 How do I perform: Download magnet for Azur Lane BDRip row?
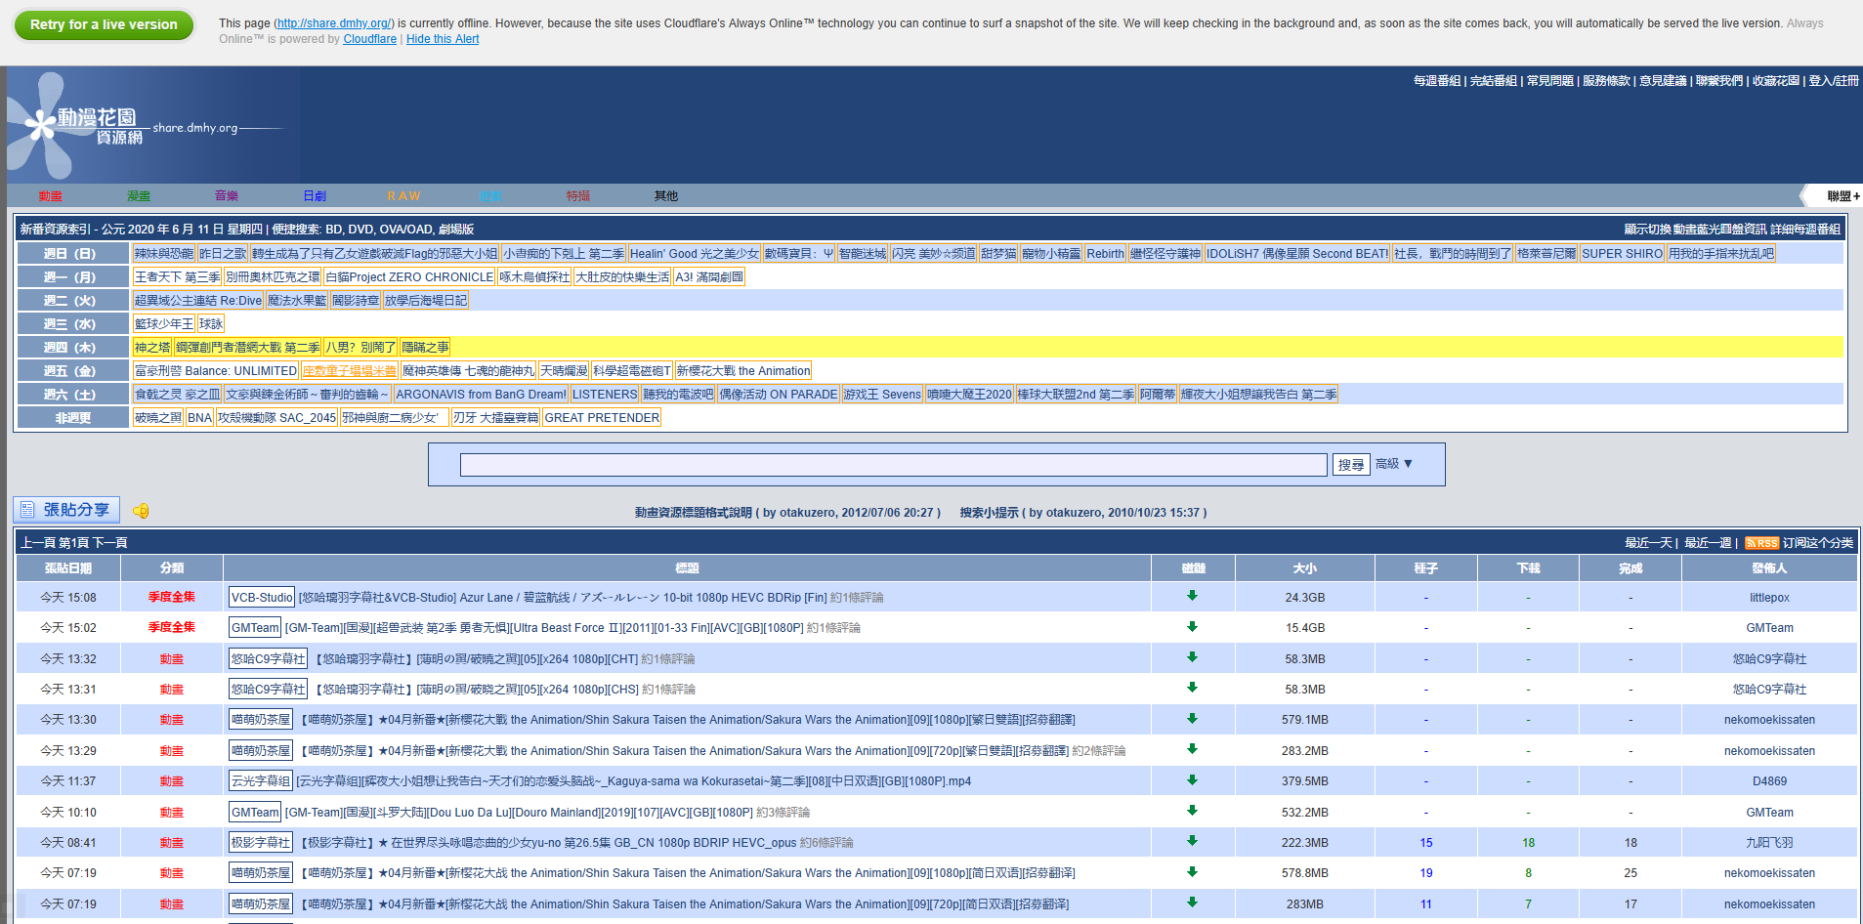tap(1192, 596)
